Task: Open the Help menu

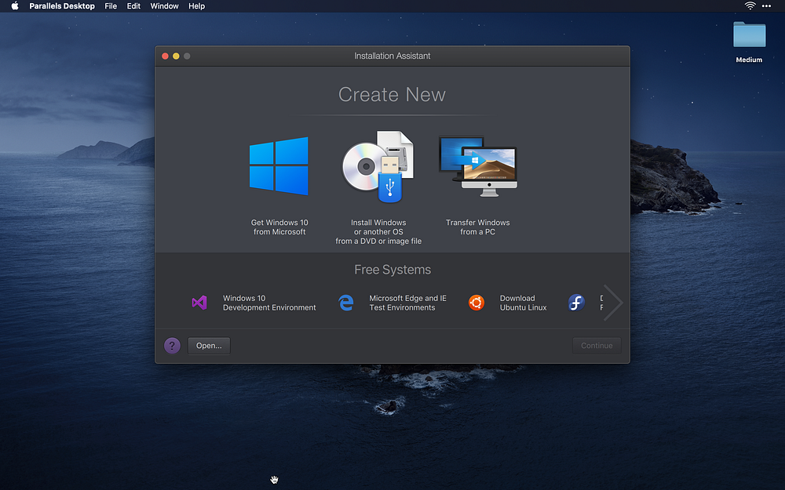Action: click(196, 6)
